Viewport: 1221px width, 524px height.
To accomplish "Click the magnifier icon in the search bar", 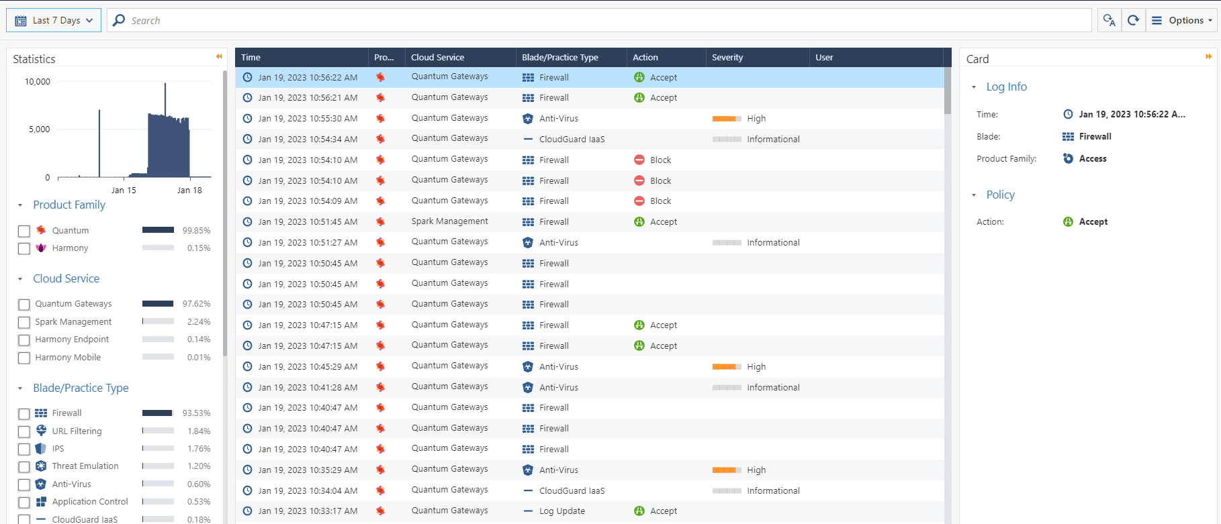I will [119, 20].
